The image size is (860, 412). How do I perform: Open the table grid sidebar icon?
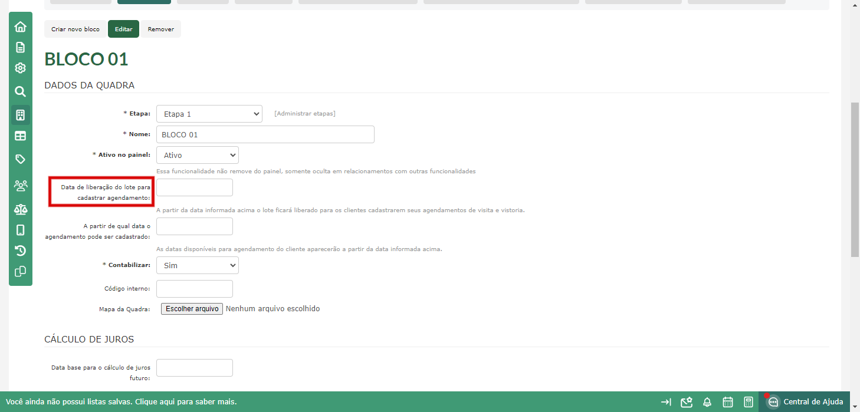pyautogui.click(x=20, y=136)
